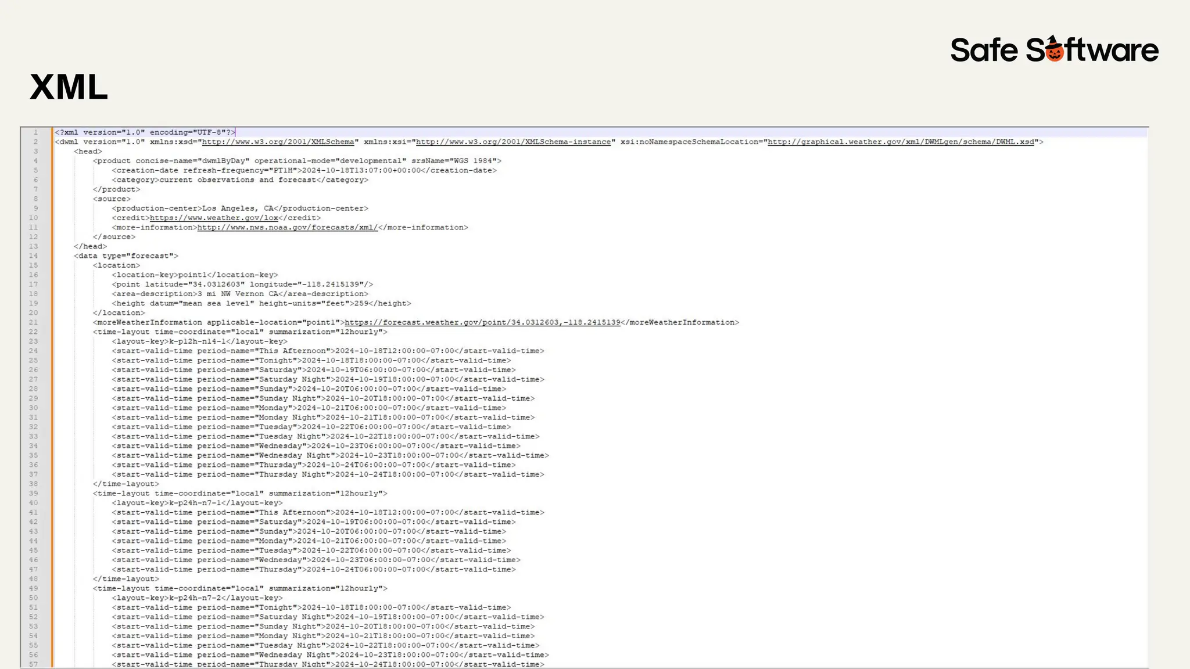Click 'Thursday Night' period line on line 37
The height and width of the screenshot is (669, 1190).
click(328, 474)
